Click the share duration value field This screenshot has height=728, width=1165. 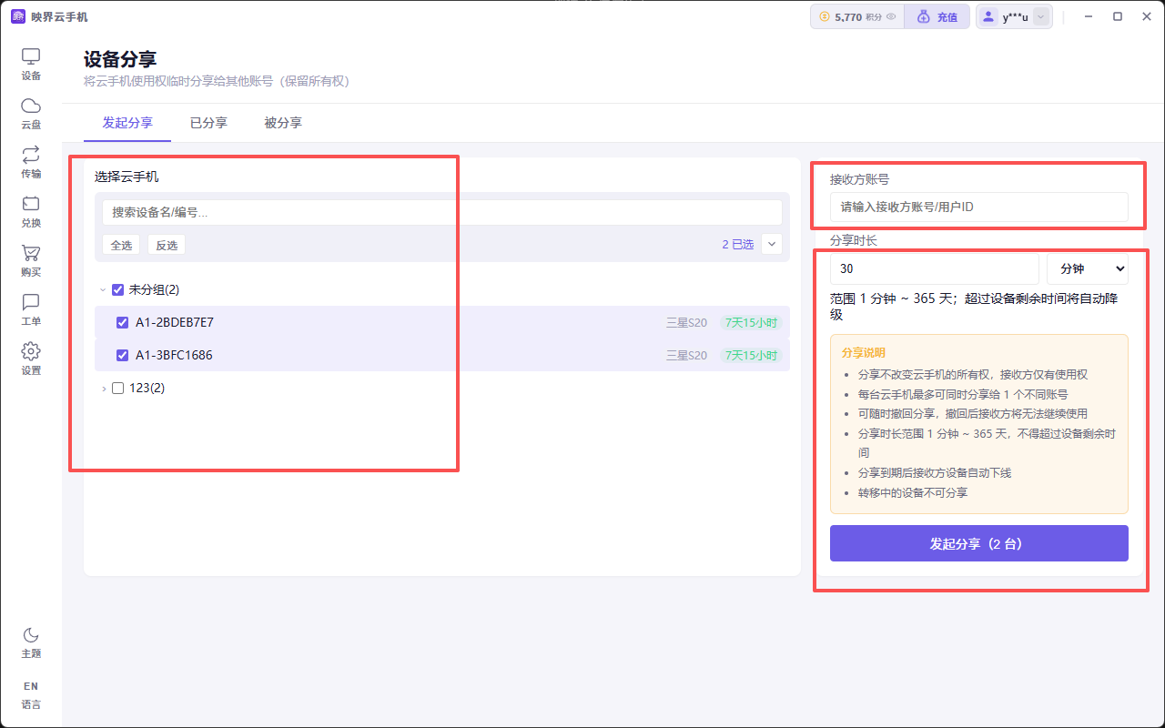[935, 269]
